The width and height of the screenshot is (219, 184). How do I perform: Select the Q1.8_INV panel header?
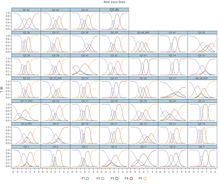[x=26, y=124]
